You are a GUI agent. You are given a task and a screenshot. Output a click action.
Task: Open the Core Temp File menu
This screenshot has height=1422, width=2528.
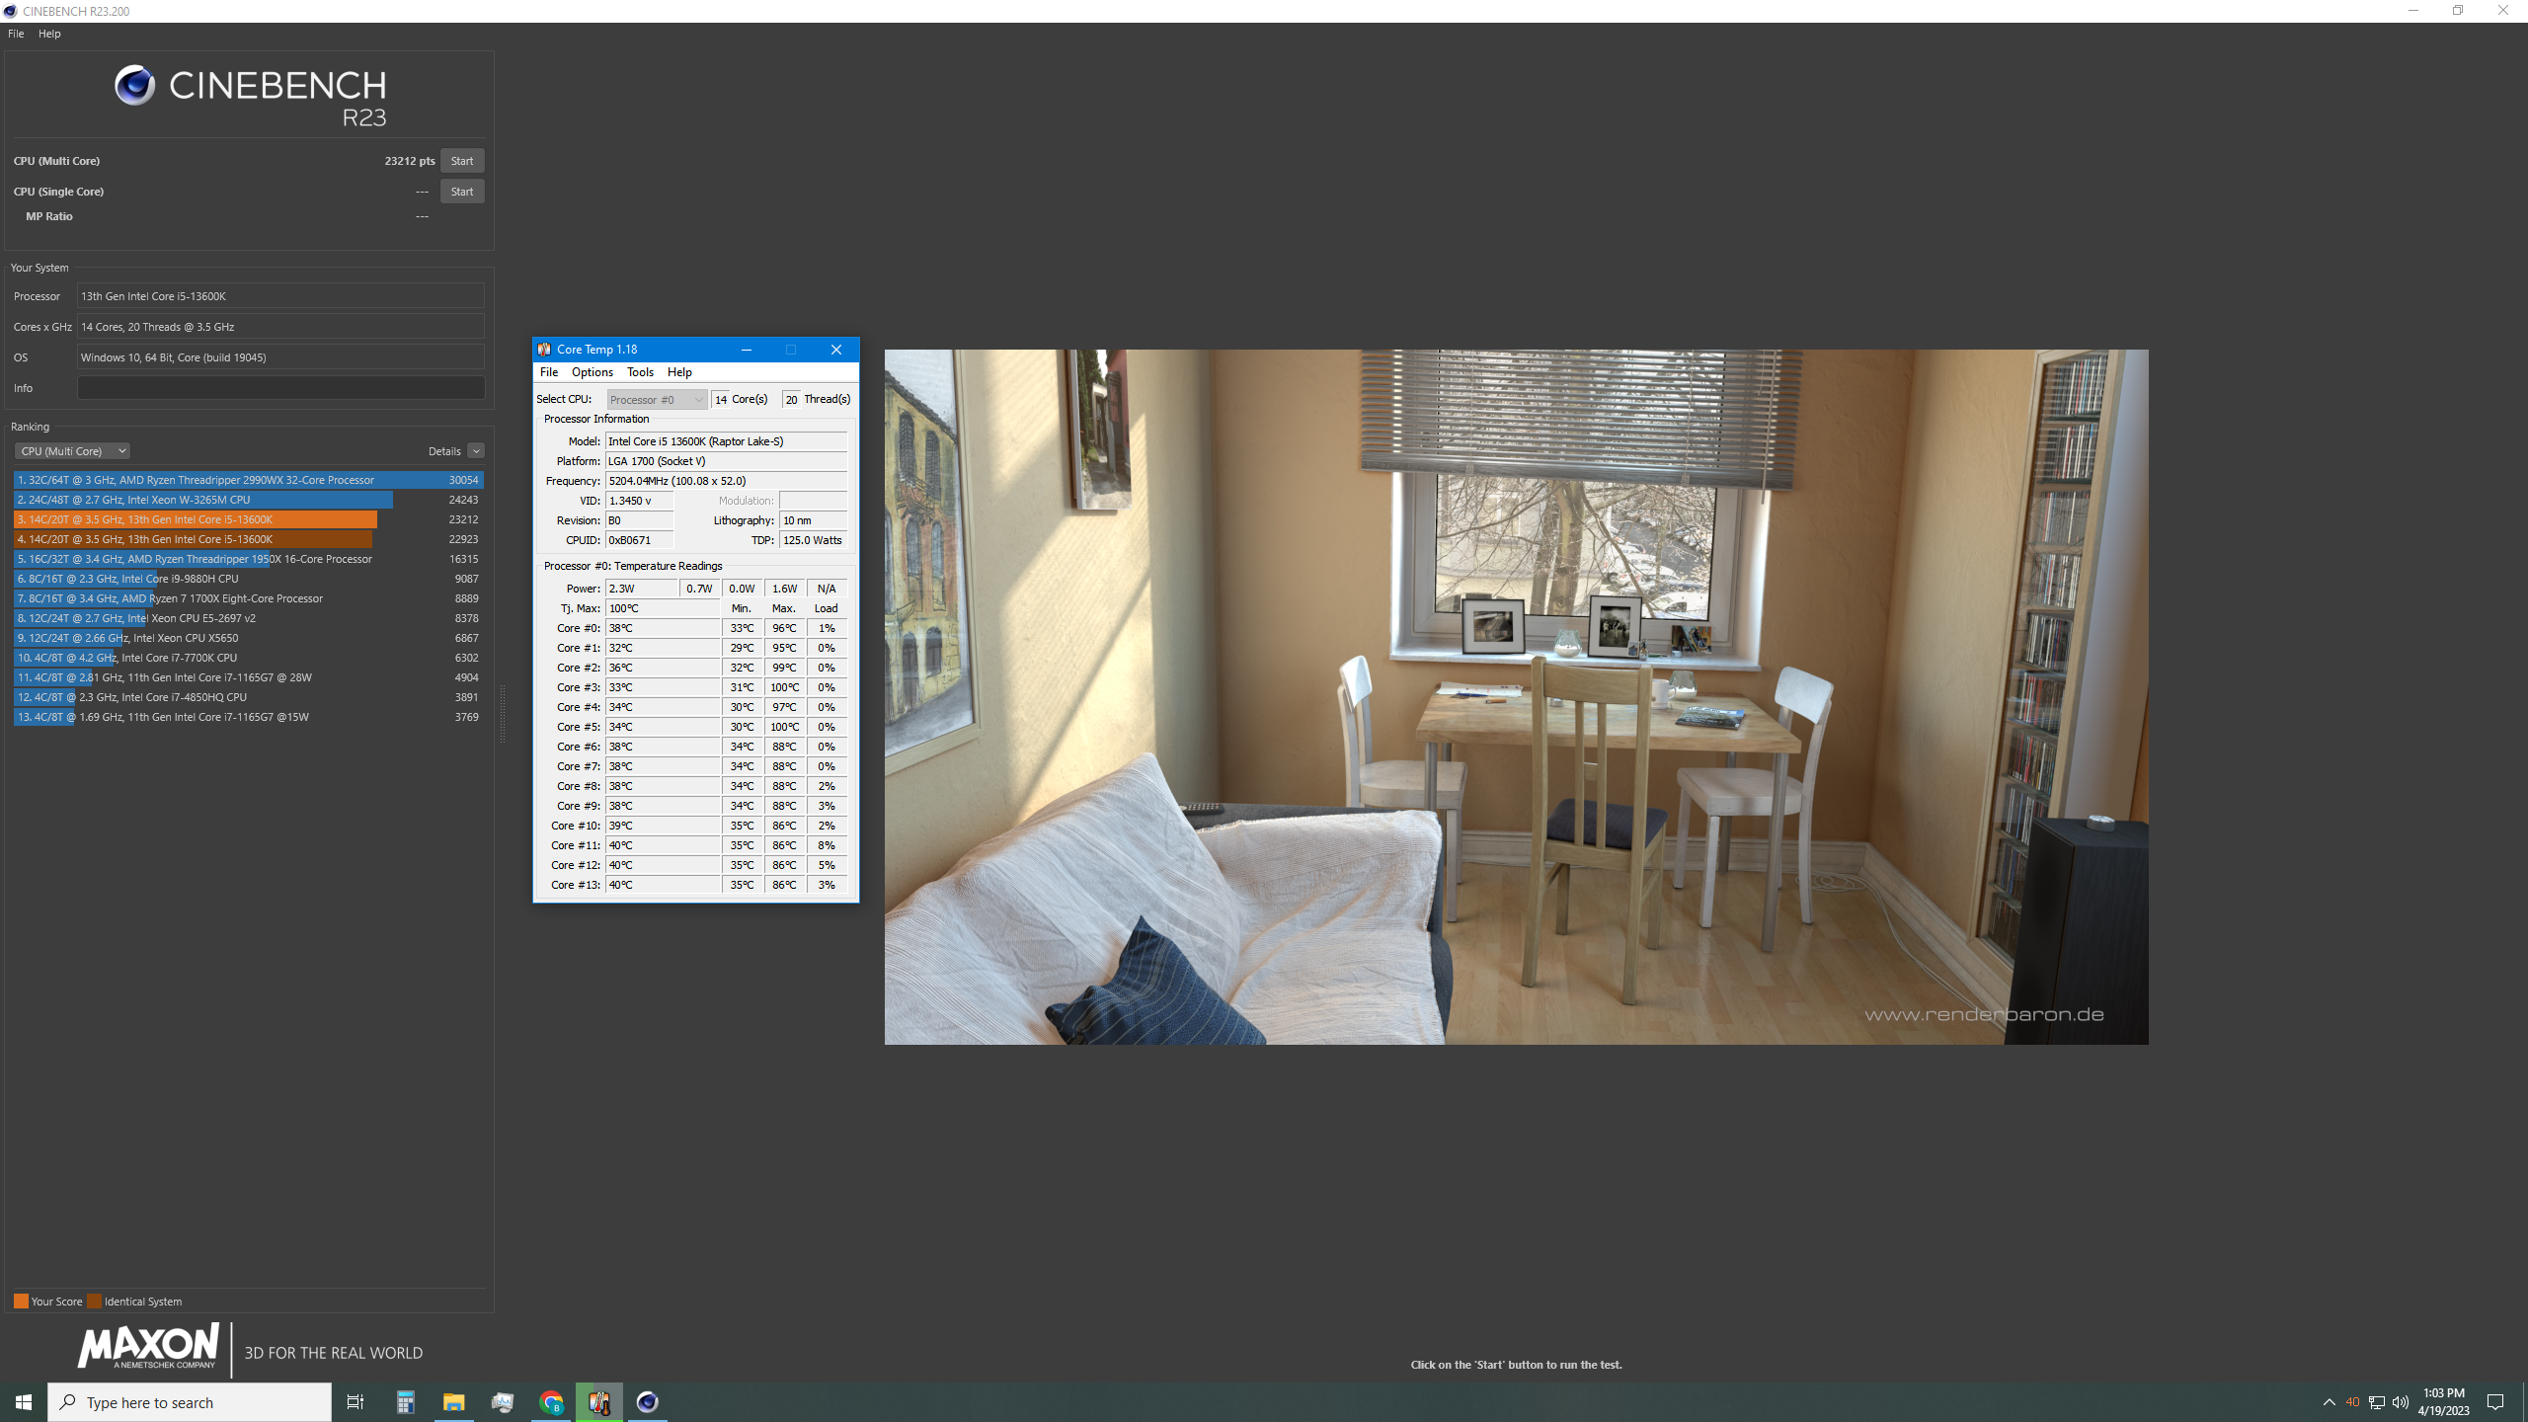tap(549, 372)
